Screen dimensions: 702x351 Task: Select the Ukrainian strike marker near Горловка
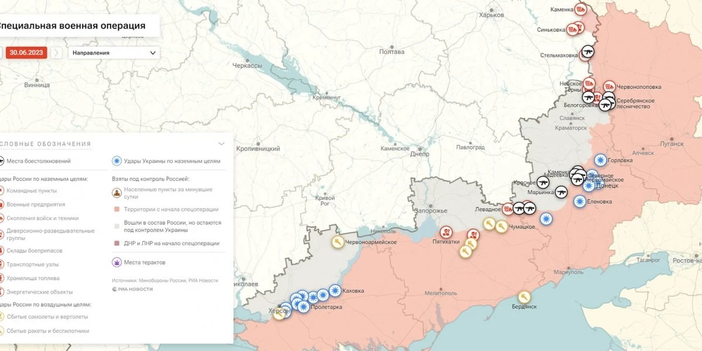(x=600, y=160)
